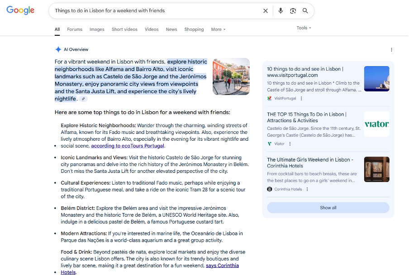This screenshot has height=276, width=409.
Task: Click the Corinthia Hotels favicon
Action: (x=270, y=189)
